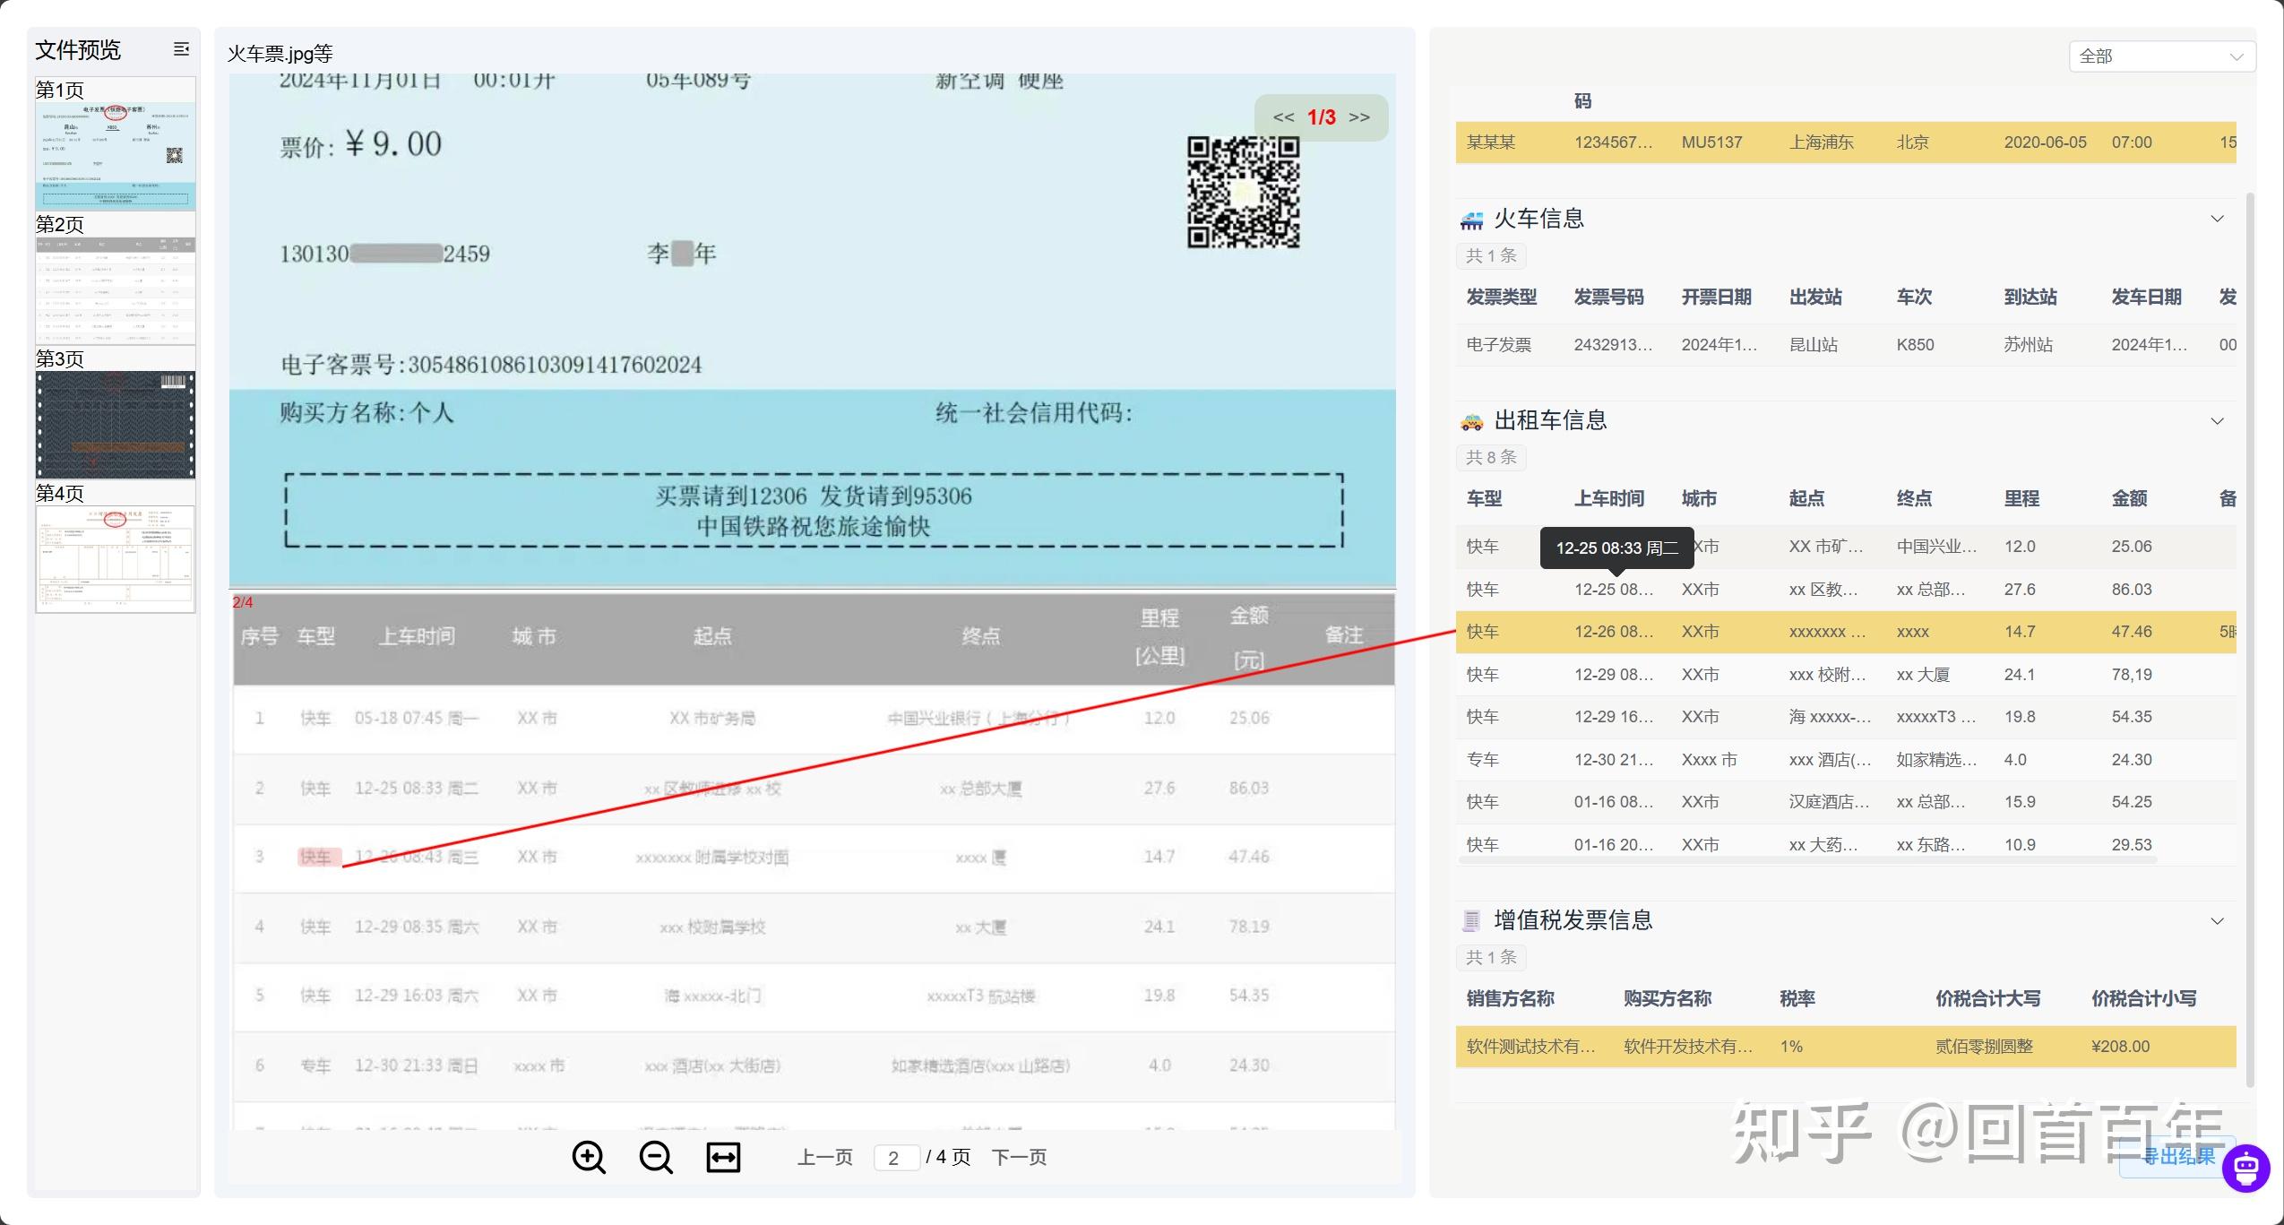Image resolution: width=2284 pixels, height=1225 pixels.
Task: Collapse the 文件预览 sidebar panel icon
Action: click(x=182, y=50)
